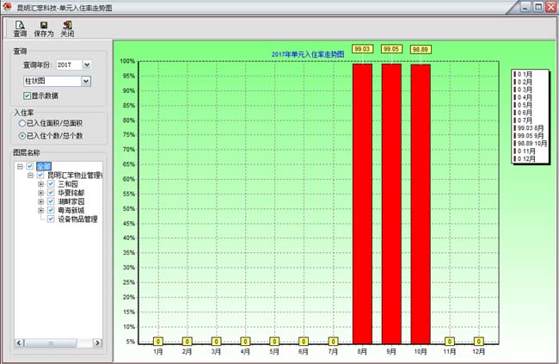
Task: Click the tree scrollbar right arrow
Action: [x=97, y=343]
